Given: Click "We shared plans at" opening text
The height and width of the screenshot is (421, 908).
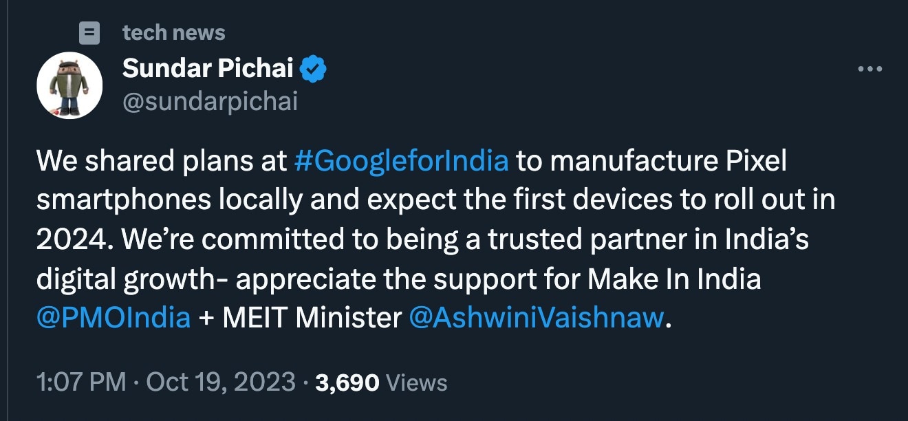Looking at the screenshot, I should point(161,161).
